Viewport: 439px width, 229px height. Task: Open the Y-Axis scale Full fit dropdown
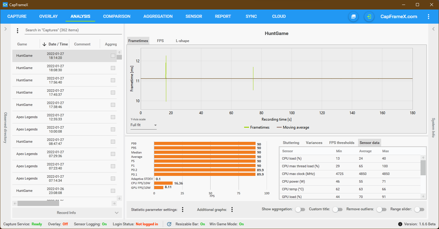click(x=143, y=125)
